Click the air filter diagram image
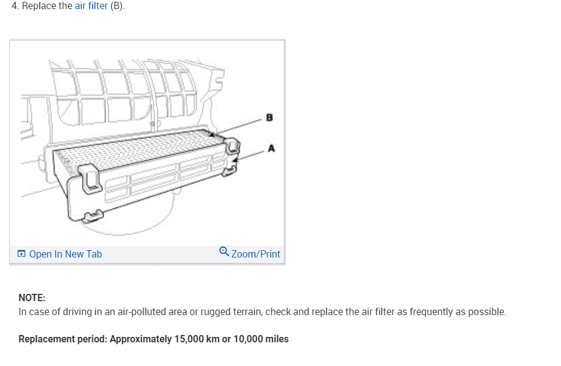The image size is (561, 366). pos(147,145)
